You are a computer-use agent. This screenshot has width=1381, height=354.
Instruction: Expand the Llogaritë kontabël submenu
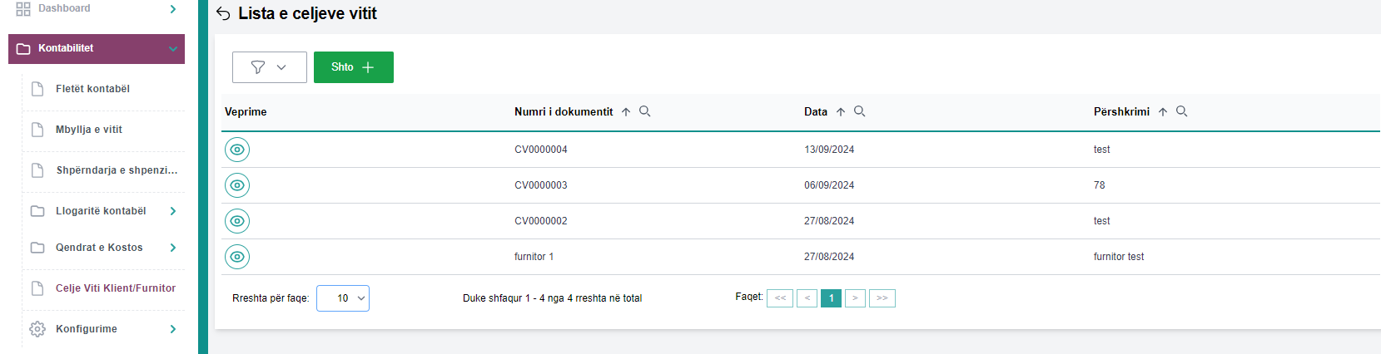pos(172,211)
